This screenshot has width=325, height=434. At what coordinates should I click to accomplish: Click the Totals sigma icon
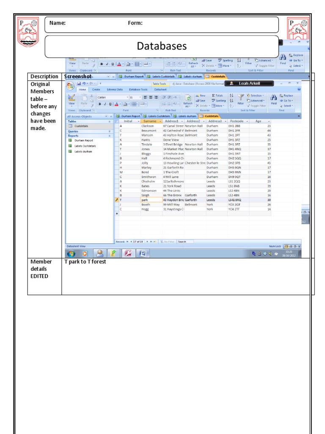213,95
